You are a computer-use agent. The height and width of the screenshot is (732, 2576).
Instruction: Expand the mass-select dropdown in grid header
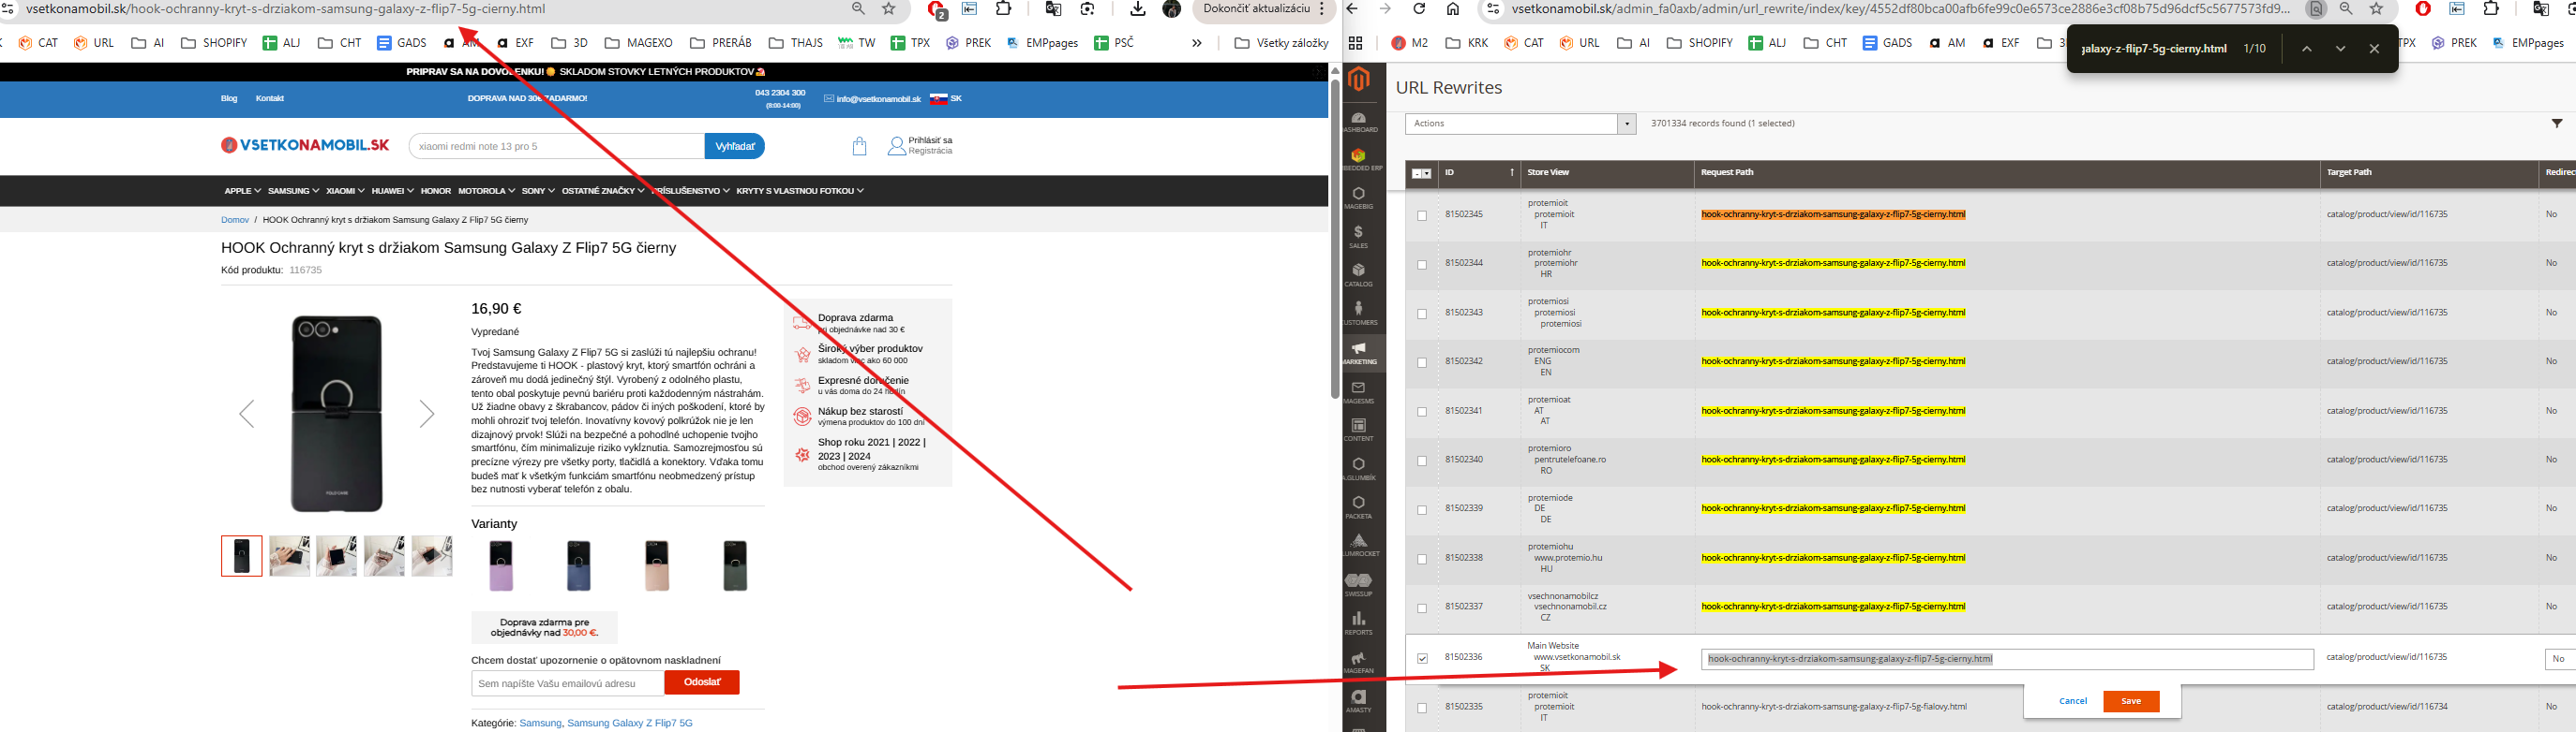[1421, 174]
